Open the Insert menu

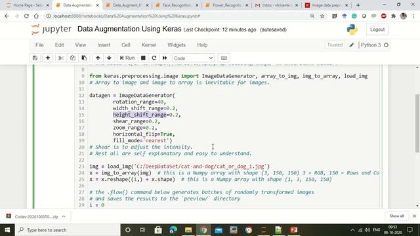[x=104, y=45]
